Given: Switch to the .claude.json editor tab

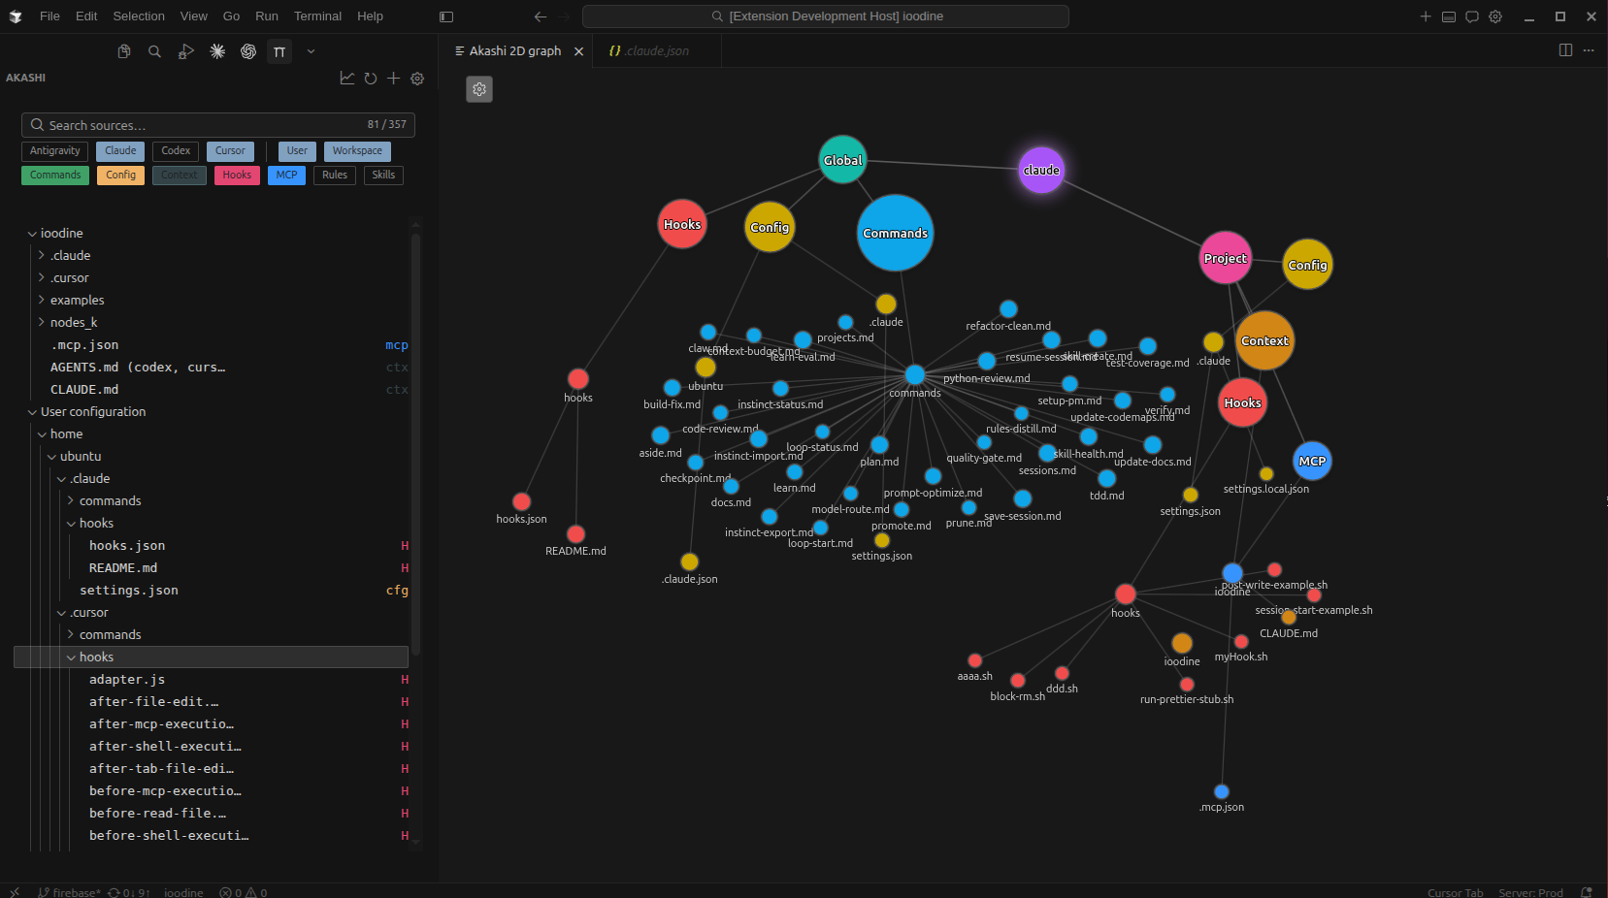Looking at the screenshot, I should click(x=656, y=50).
